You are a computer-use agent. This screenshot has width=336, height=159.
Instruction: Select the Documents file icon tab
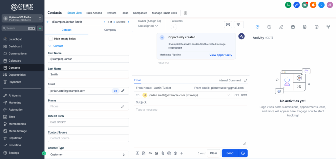click(305, 27)
